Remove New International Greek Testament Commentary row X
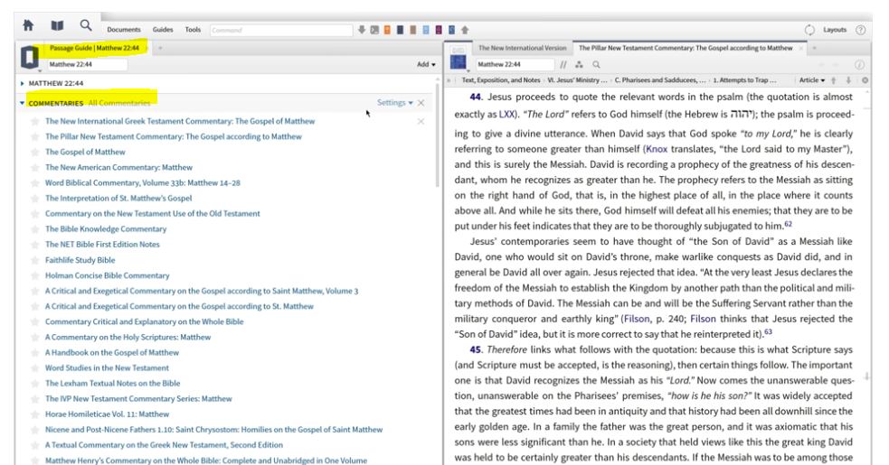The width and height of the screenshot is (889, 465). [x=421, y=121]
